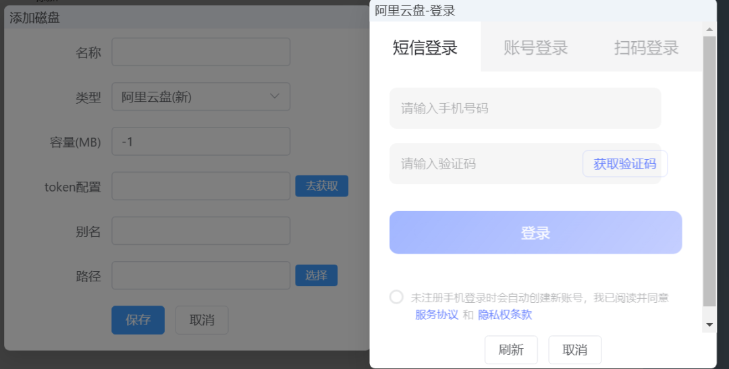Click the blue 登录 button
This screenshot has width=729, height=369.
[x=535, y=233]
